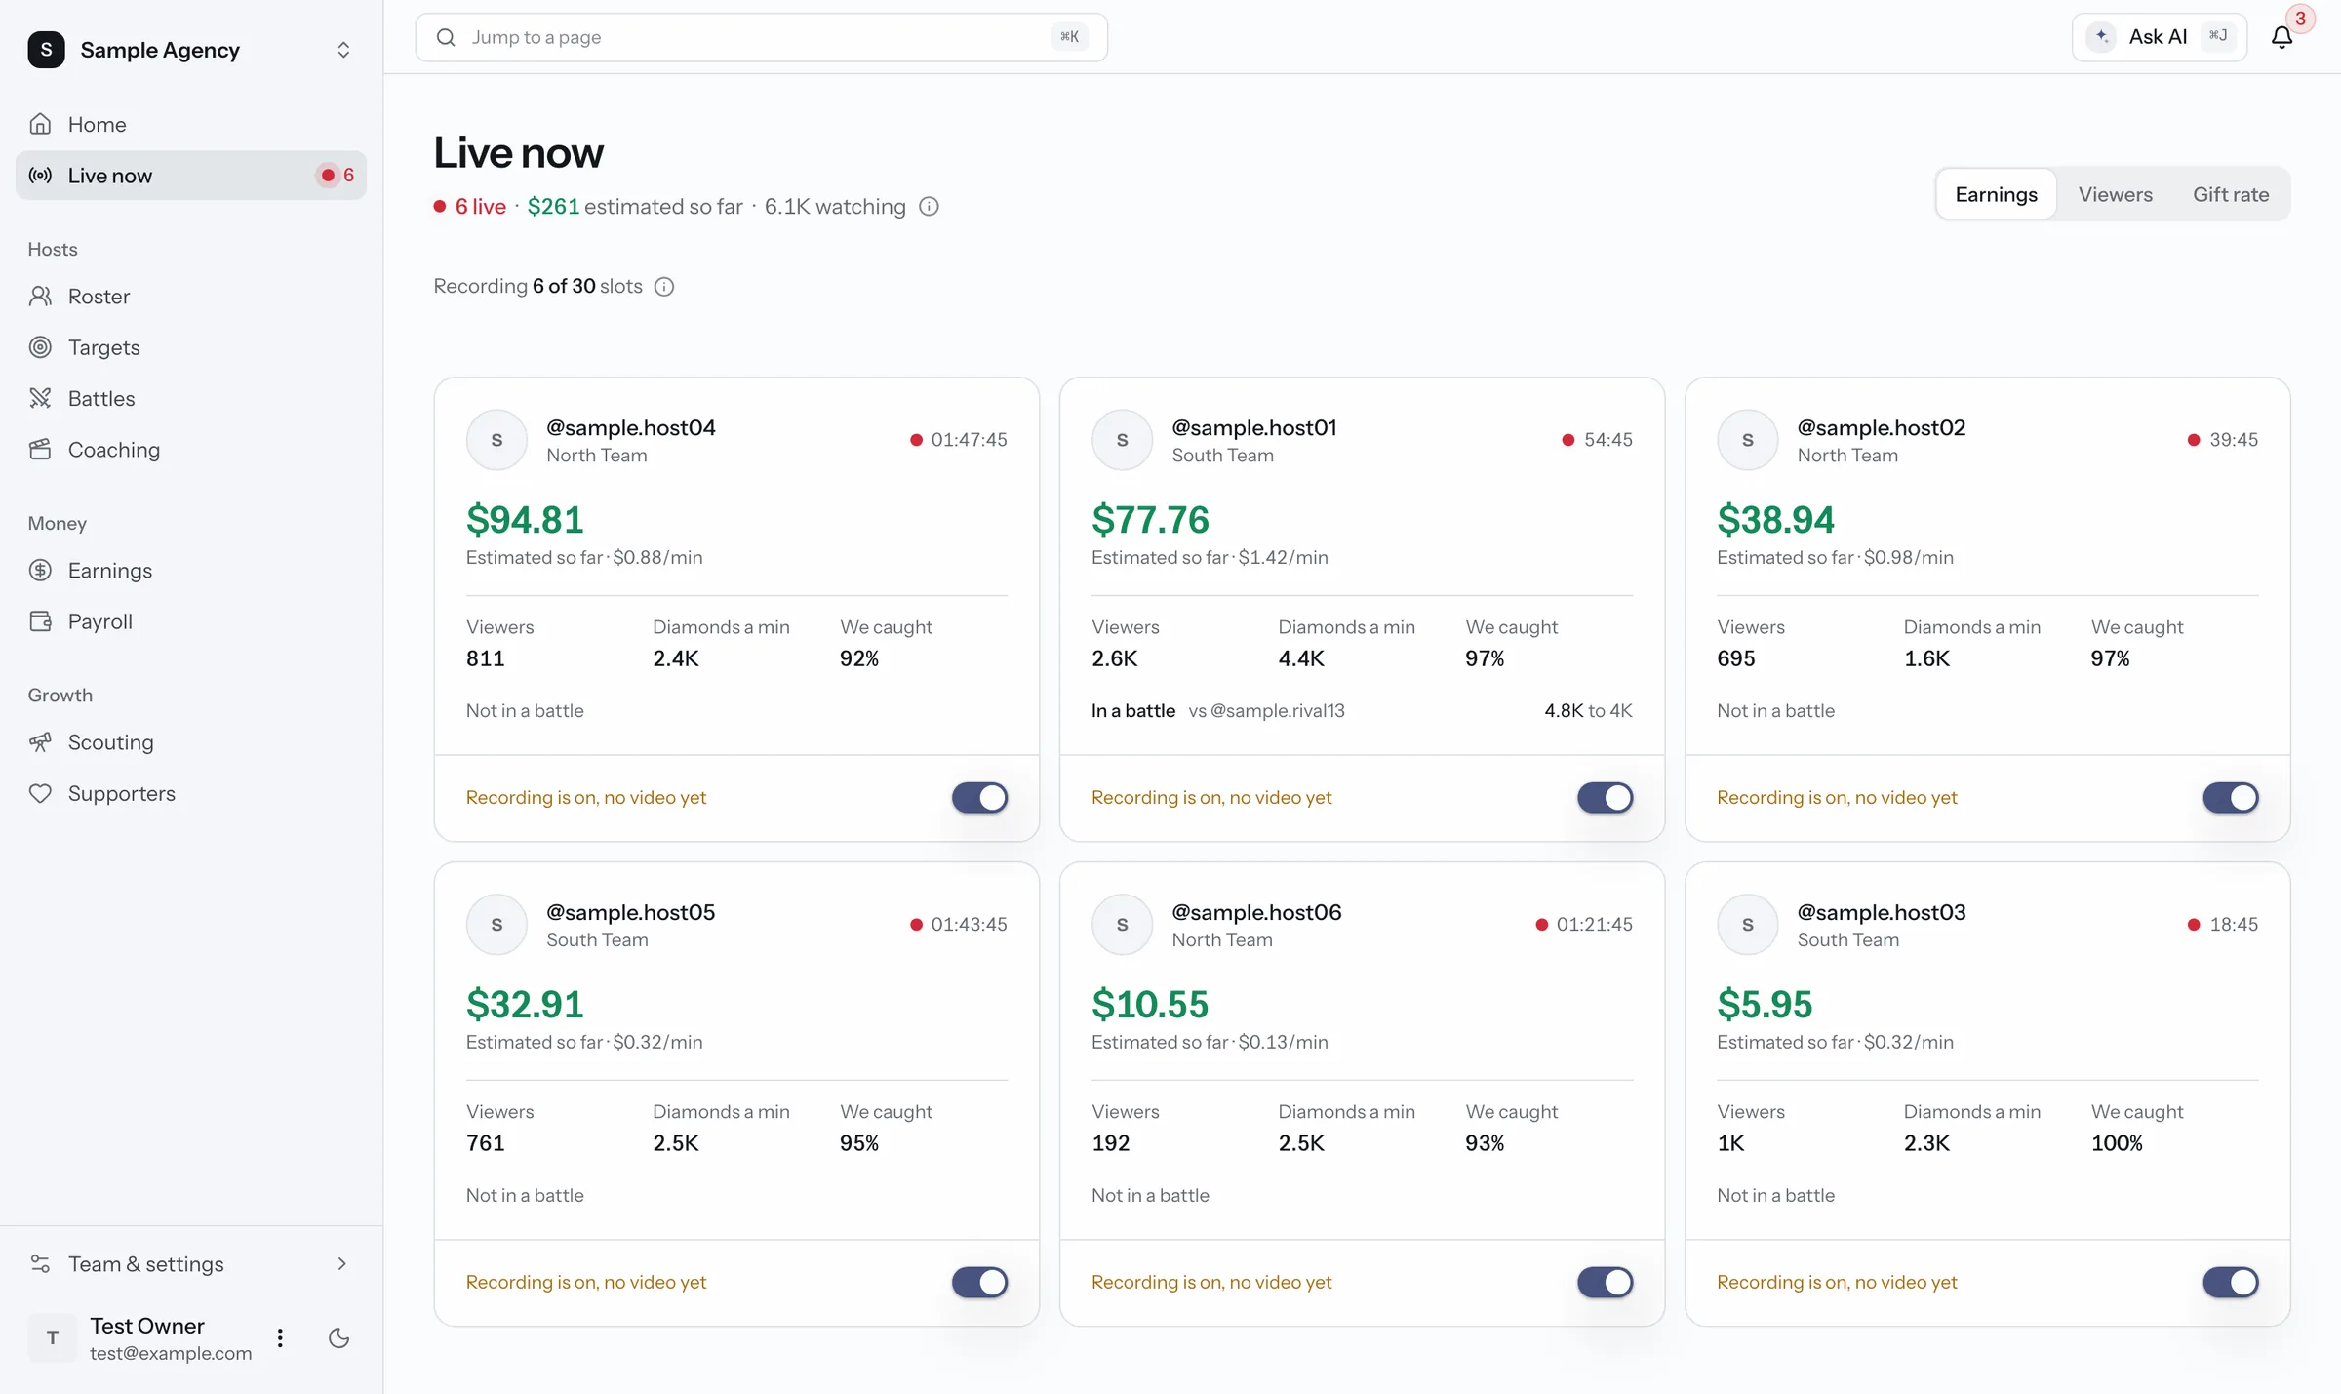Click the Supporters heart icon
This screenshot has height=1394, width=2341.
[40, 793]
